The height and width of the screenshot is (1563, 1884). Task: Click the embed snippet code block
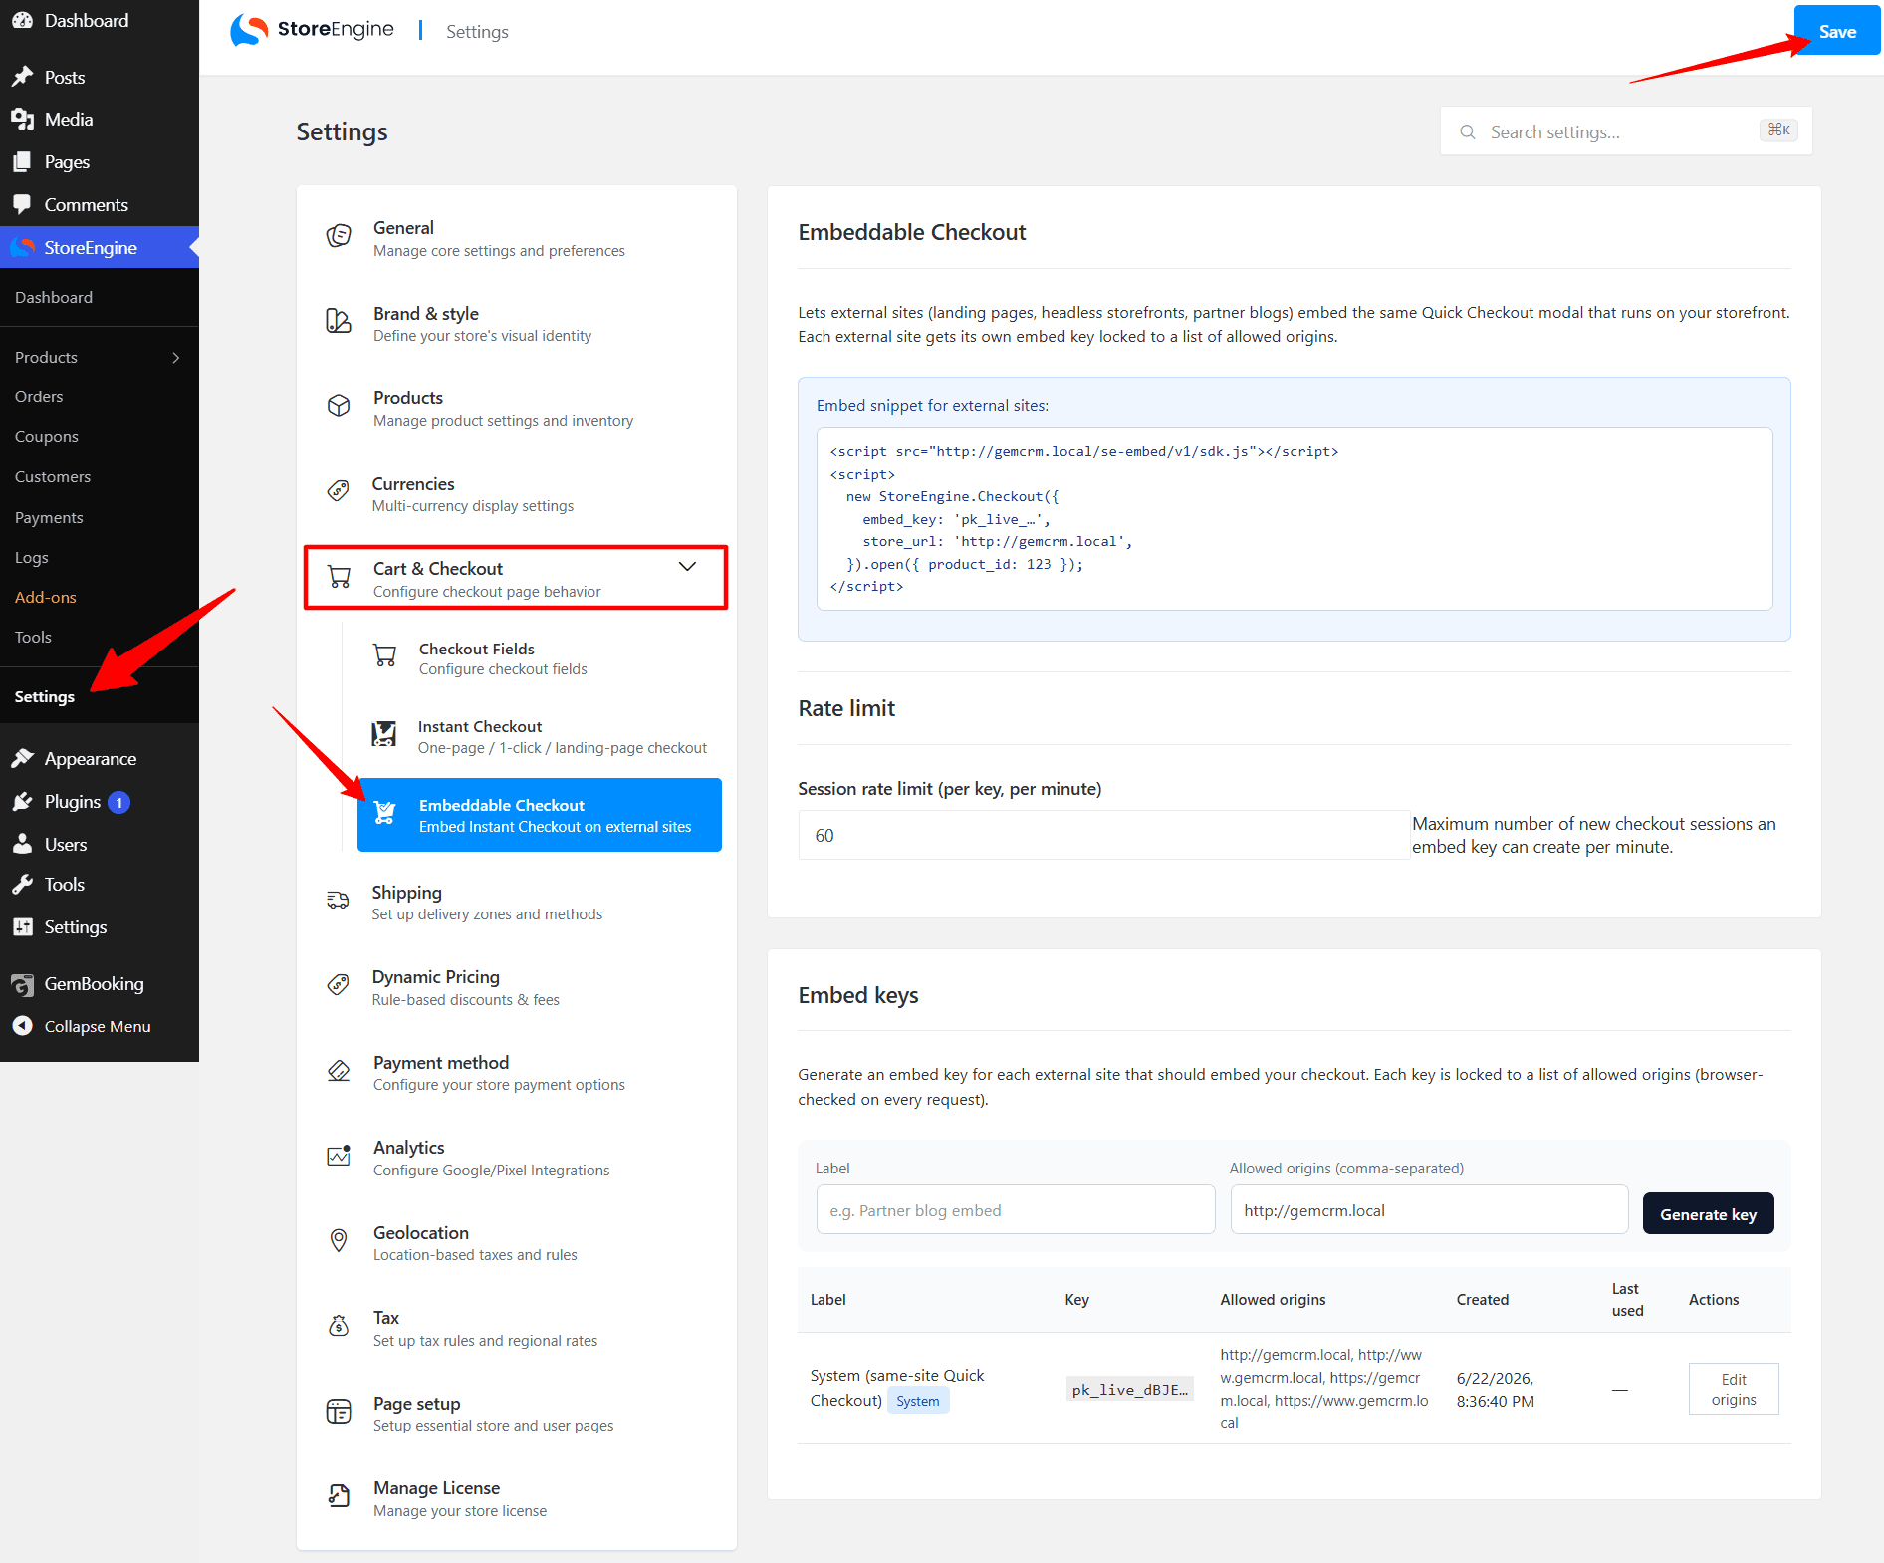click(1294, 519)
